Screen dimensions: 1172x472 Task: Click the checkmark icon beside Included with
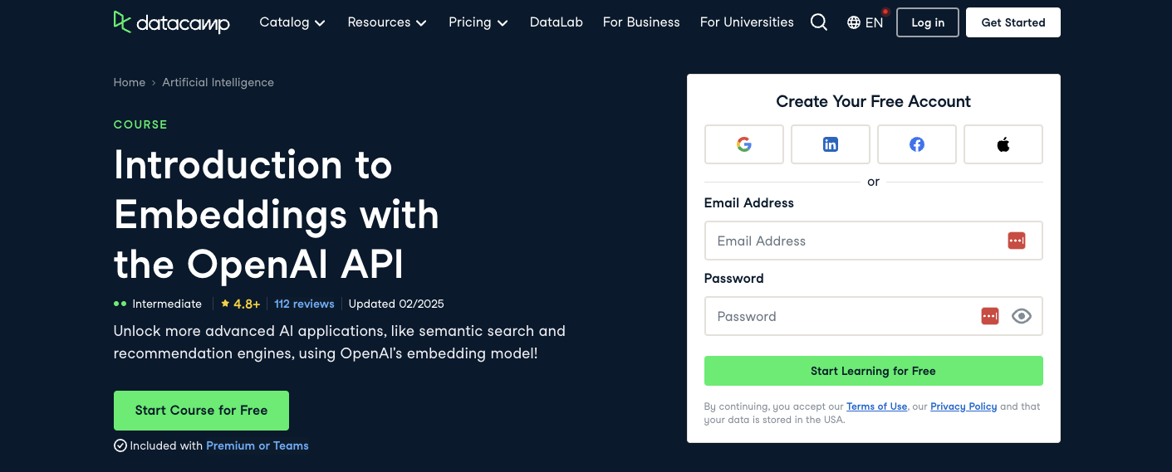coord(120,445)
